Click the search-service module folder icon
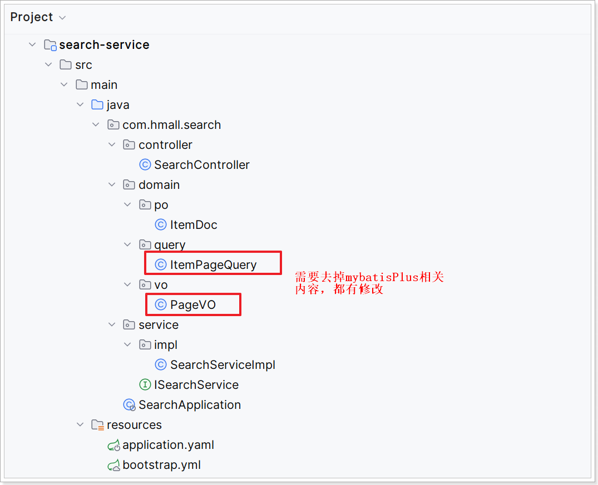Screen dimensions: 598x485 point(50,45)
